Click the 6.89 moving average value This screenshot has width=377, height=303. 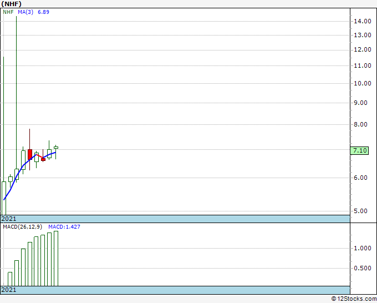tap(43, 12)
